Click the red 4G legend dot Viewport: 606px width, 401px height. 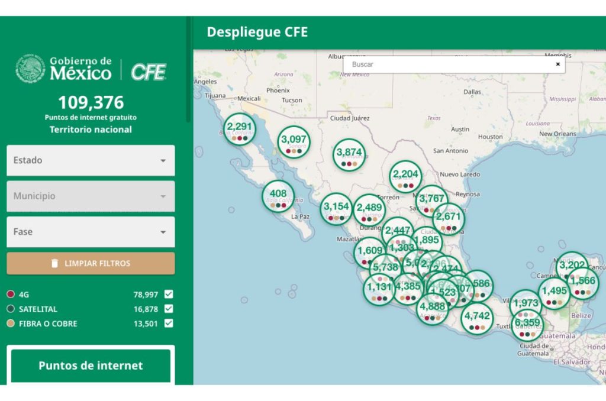click(x=11, y=294)
